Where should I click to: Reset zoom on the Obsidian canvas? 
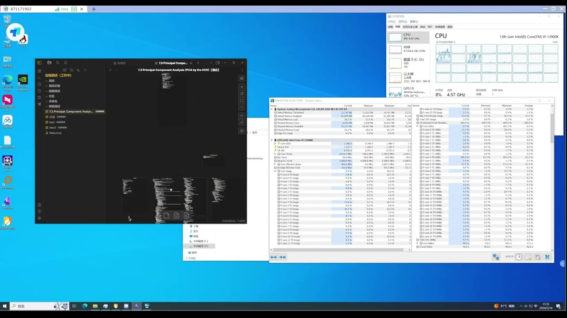point(241,94)
